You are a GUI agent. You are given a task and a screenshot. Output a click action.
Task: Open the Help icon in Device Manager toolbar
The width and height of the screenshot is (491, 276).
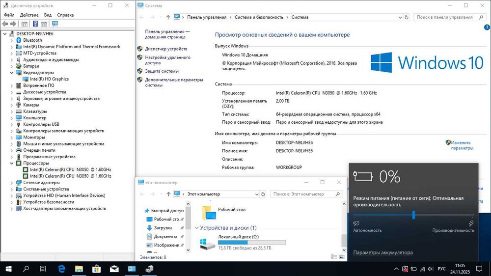pyautogui.click(x=35, y=24)
